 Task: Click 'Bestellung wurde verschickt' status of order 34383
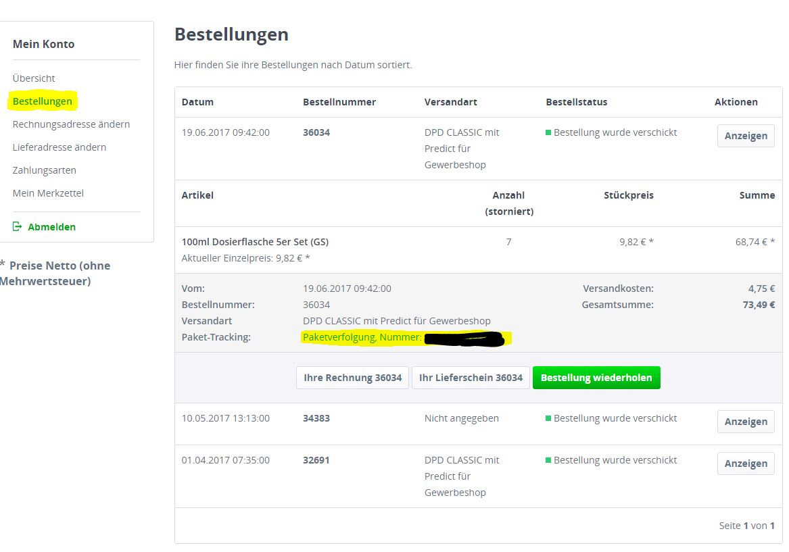pyautogui.click(x=615, y=418)
